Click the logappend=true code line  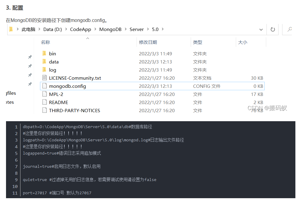tap(62, 153)
